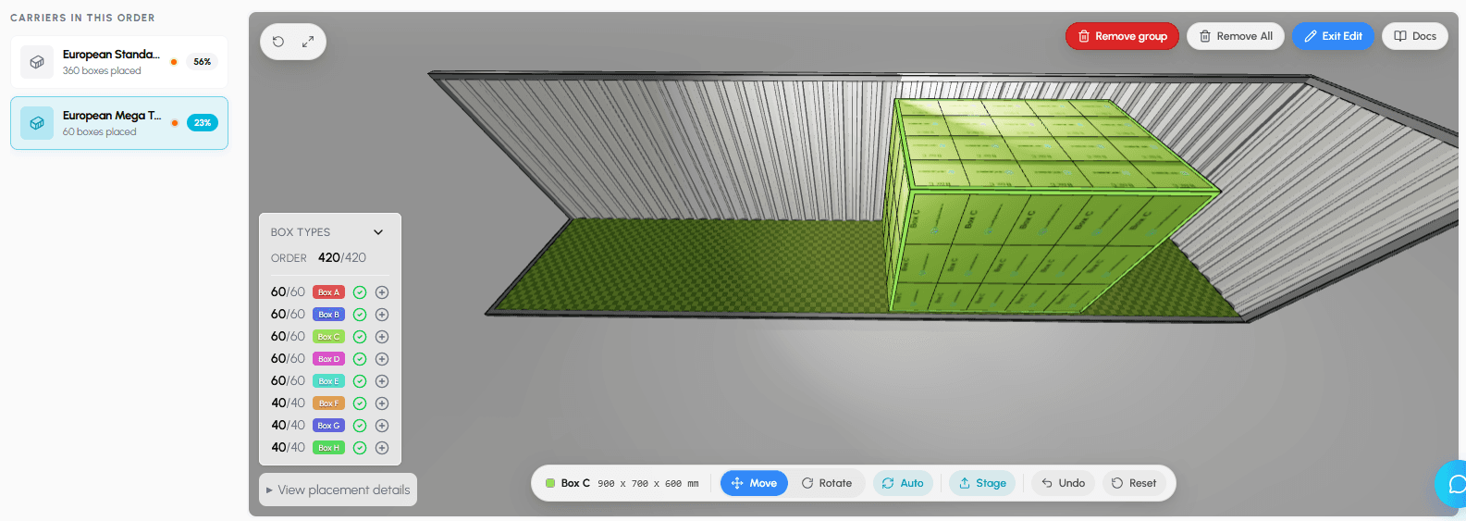Open the Docs link
This screenshot has height=521, width=1466.
click(x=1415, y=36)
